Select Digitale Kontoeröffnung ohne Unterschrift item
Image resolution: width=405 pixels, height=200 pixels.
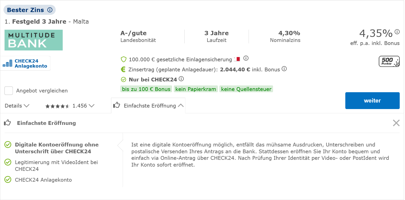click(56, 148)
